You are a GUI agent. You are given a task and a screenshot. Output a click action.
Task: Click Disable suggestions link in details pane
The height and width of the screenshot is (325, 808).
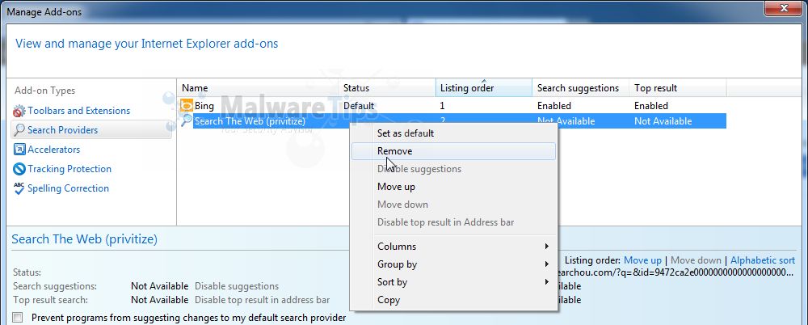point(237,286)
